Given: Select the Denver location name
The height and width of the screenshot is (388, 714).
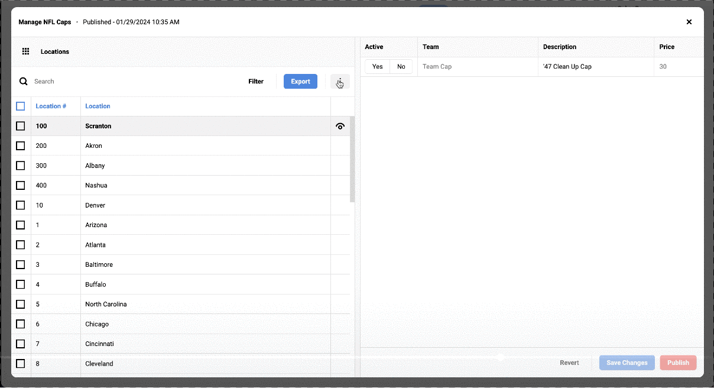Looking at the screenshot, I should [95, 205].
